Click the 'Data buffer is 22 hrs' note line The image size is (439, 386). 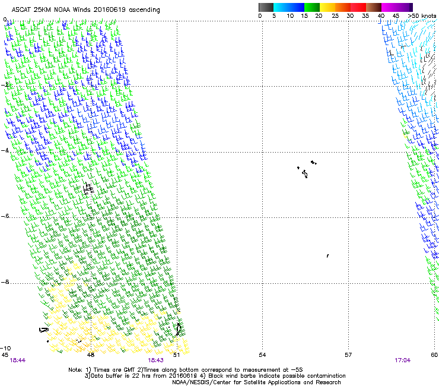(x=215, y=376)
